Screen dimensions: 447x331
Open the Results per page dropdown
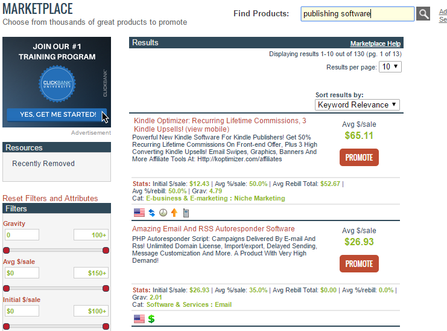390,67
